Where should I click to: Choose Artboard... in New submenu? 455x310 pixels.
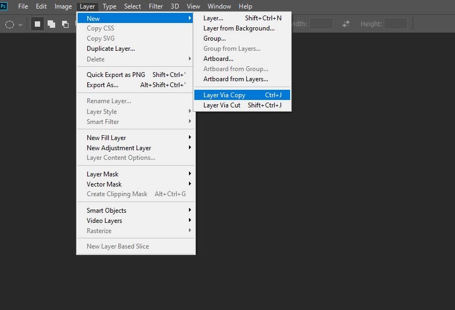[242, 58]
